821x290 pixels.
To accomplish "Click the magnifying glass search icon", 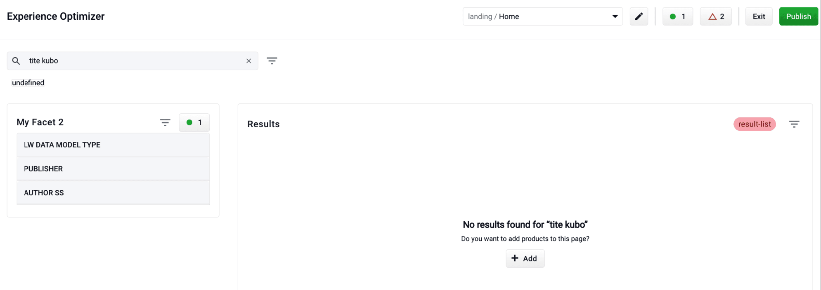I will tap(16, 61).
